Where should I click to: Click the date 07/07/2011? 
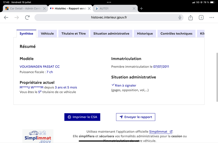point(161,67)
